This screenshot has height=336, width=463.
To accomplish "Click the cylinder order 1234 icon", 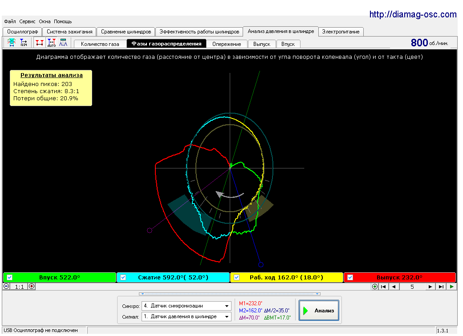I will (24, 42).
